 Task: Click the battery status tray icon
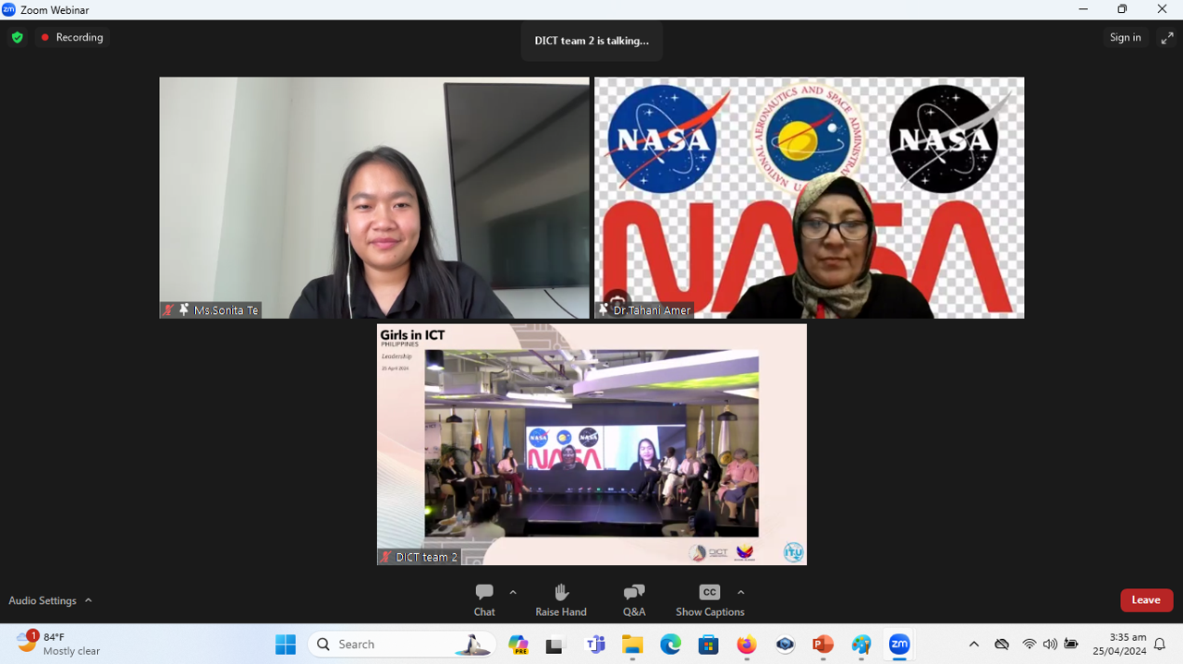pos(1072,645)
